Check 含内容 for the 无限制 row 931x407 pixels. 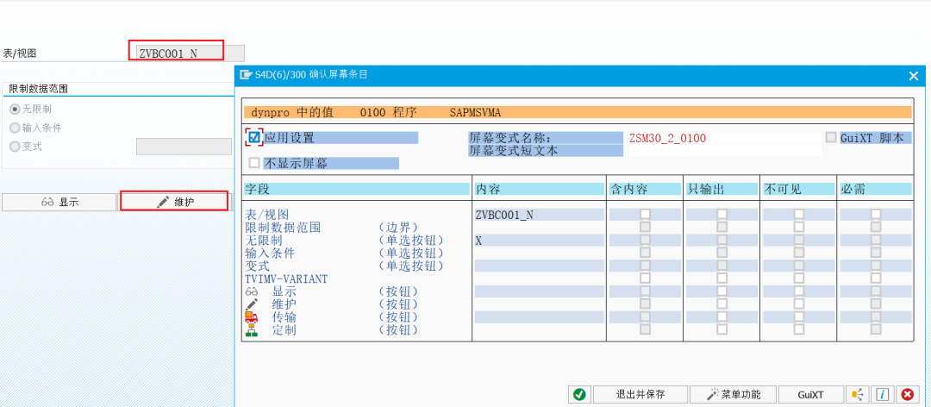coord(645,240)
